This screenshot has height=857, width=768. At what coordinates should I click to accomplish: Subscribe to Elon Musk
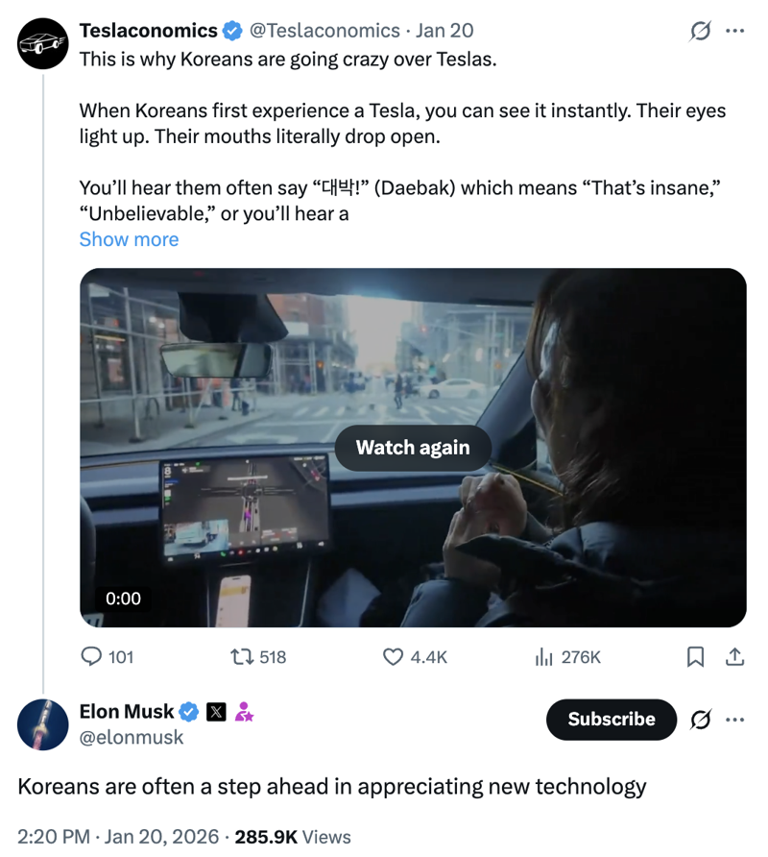[x=612, y=720]
